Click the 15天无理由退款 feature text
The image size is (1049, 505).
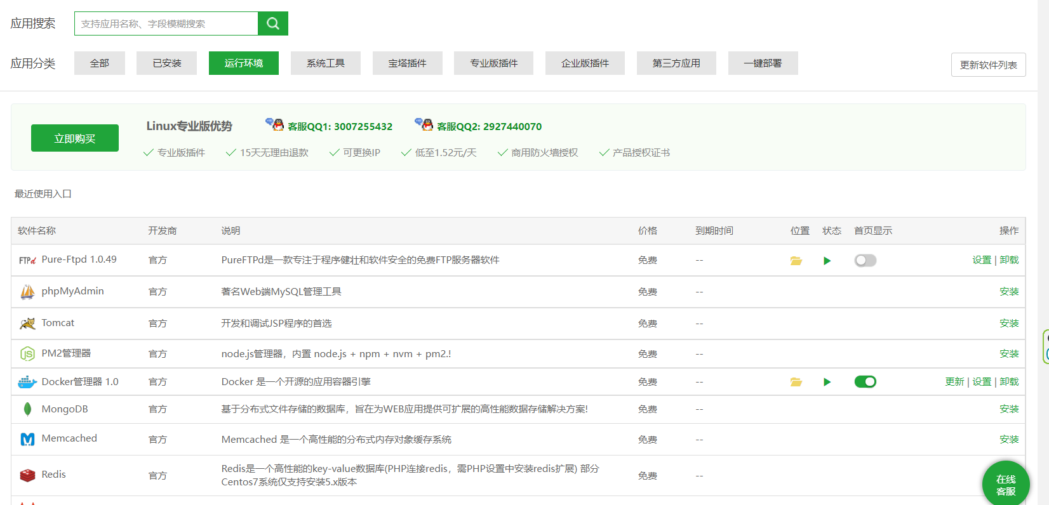[274, 152]
